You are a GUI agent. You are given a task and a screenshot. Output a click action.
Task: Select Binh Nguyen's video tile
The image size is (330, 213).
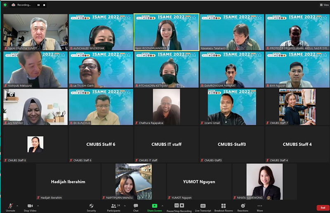297,70
